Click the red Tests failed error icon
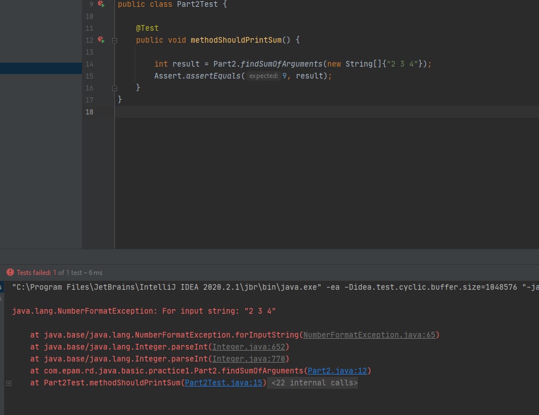Viewport: 539px width, 415px height. click(x=10, y=272)
